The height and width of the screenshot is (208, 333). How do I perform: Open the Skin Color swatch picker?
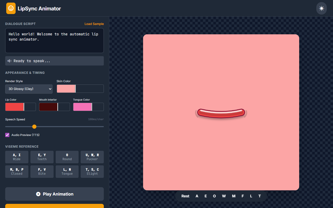(x=66, y=89)
